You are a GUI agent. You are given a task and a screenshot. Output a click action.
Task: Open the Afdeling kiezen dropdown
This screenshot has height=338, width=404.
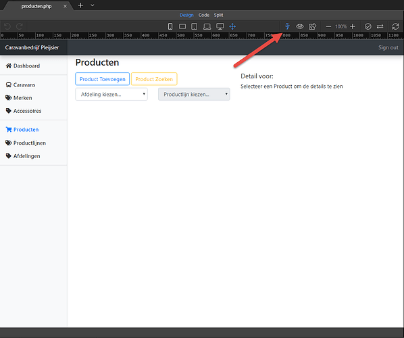click(111, 95)
